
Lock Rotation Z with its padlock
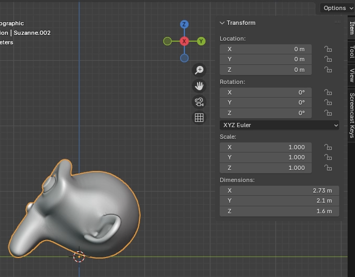click(328, 112)
